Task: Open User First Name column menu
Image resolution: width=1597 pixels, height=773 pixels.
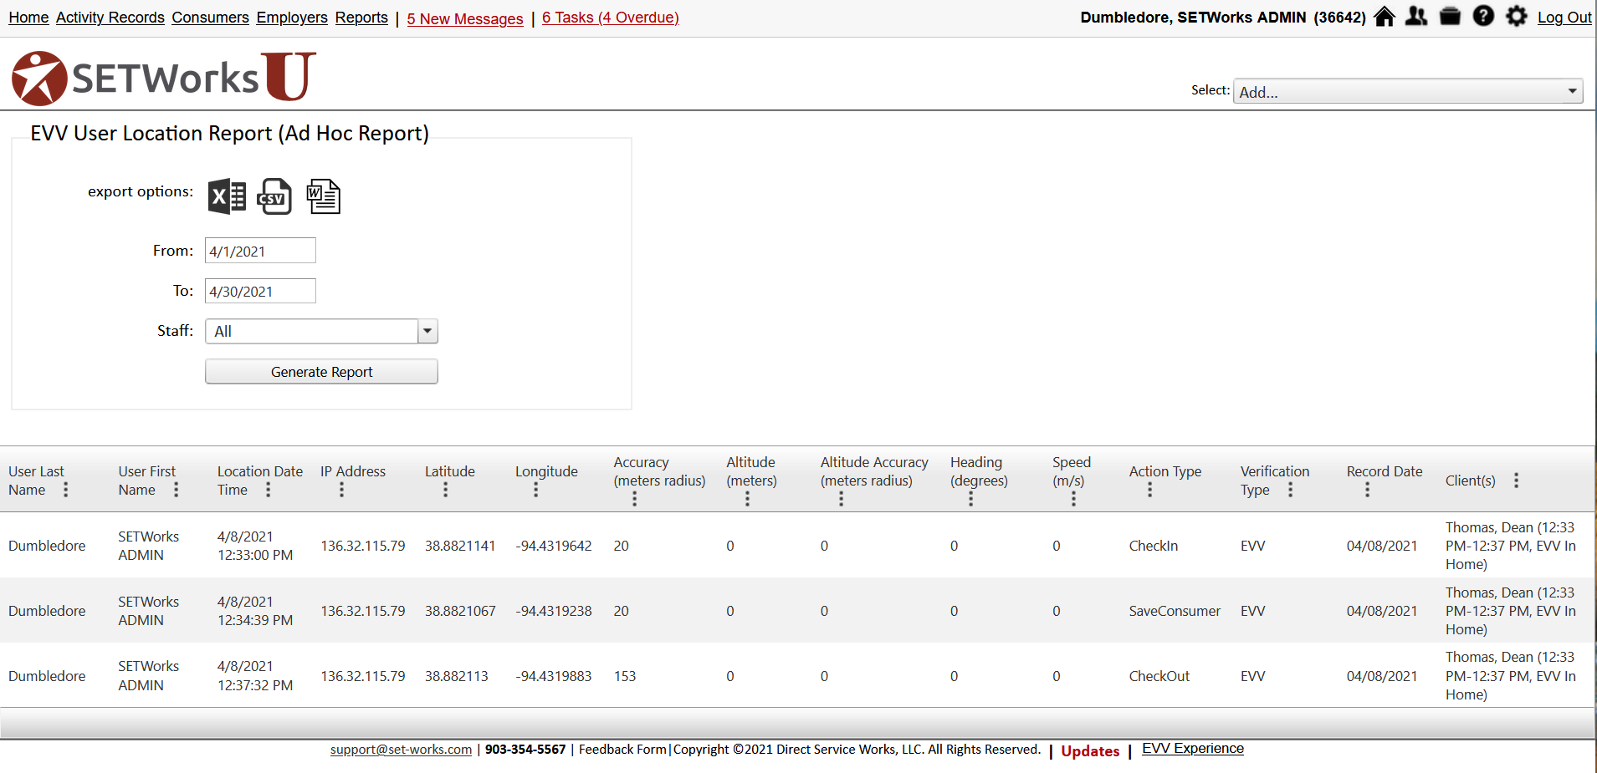Action: pos(177,490)
